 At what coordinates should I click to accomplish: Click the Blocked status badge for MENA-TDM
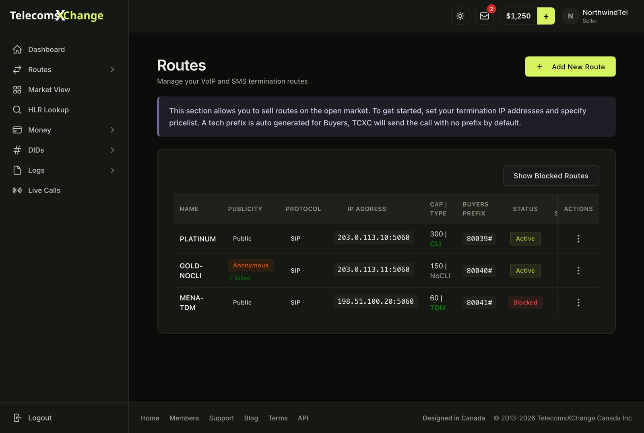[525, 302]
